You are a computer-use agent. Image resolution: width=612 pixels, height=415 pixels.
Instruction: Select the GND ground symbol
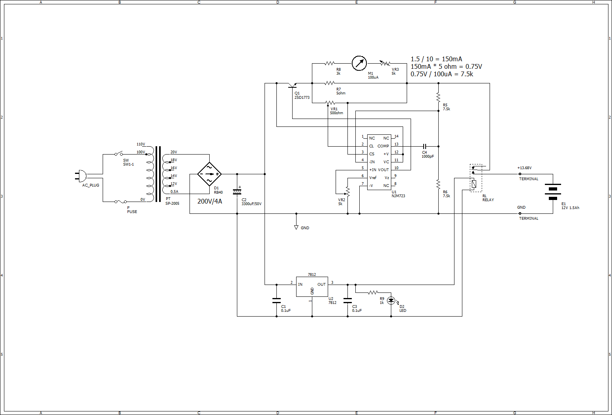coord(296,227)
